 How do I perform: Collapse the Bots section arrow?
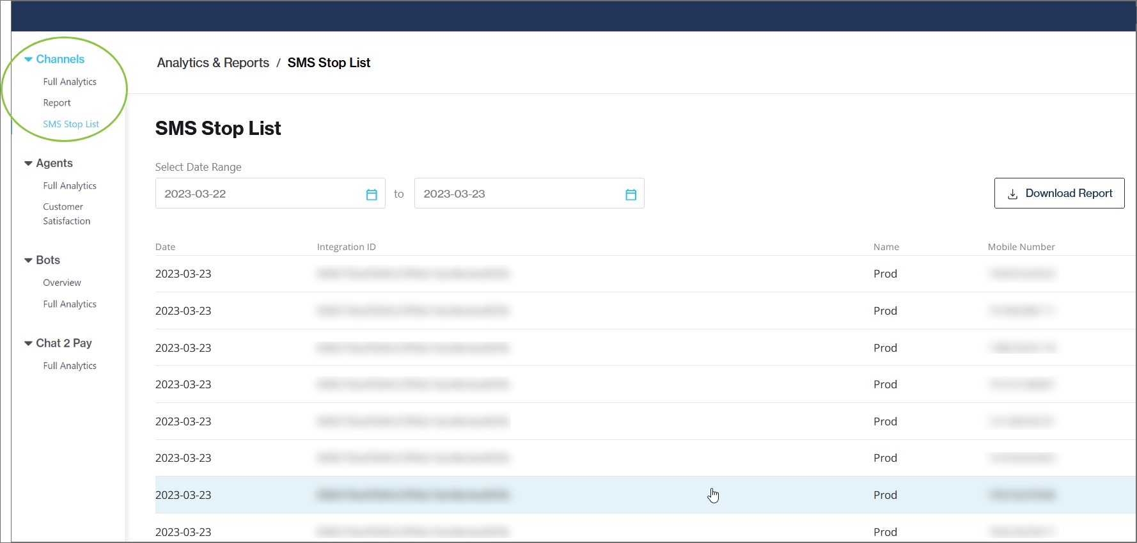(x=28, y=260)
